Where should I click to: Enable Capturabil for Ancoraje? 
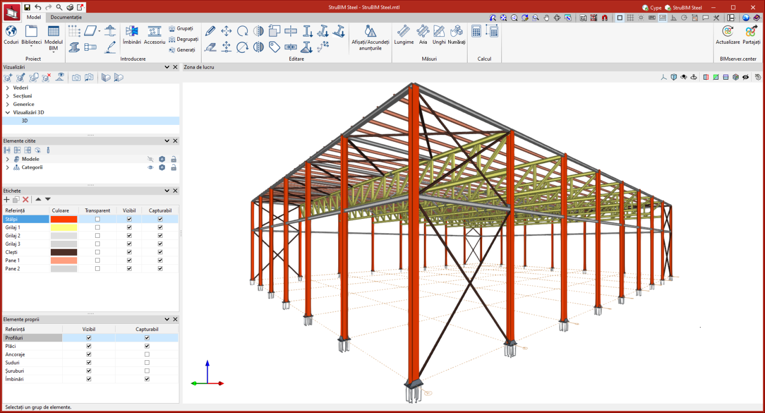tap(147, 354)
